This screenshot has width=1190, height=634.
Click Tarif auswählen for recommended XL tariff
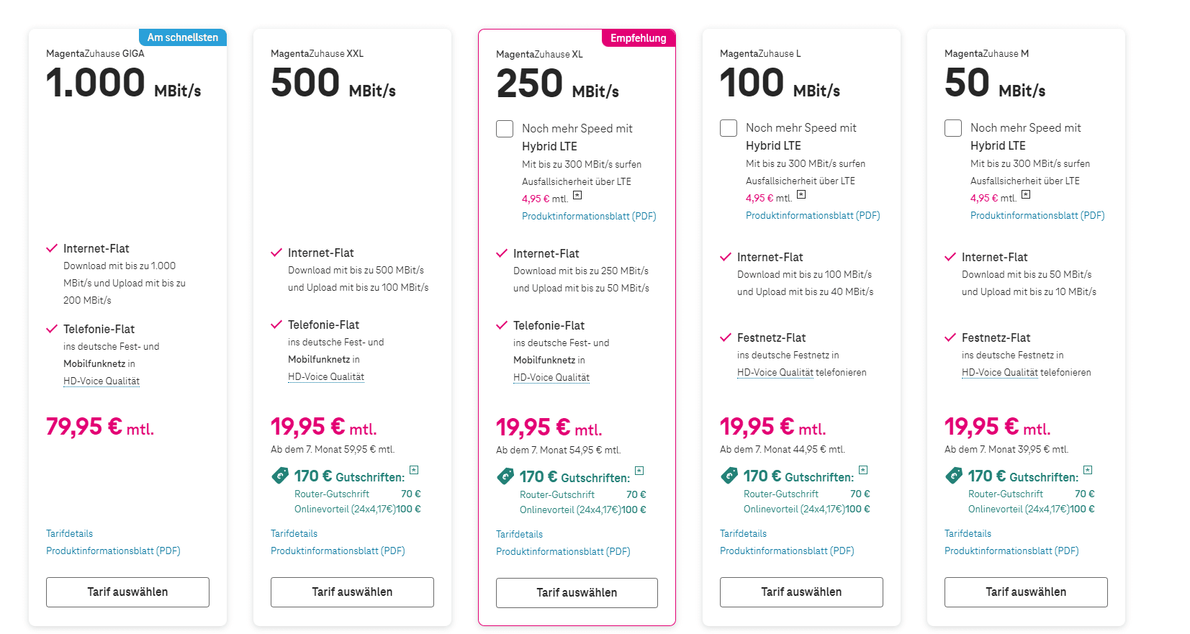(x=577, y=592)
